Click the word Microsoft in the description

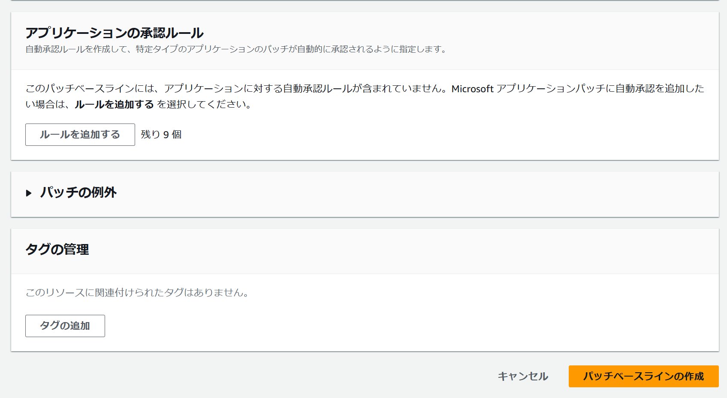(x=472, y=89)
